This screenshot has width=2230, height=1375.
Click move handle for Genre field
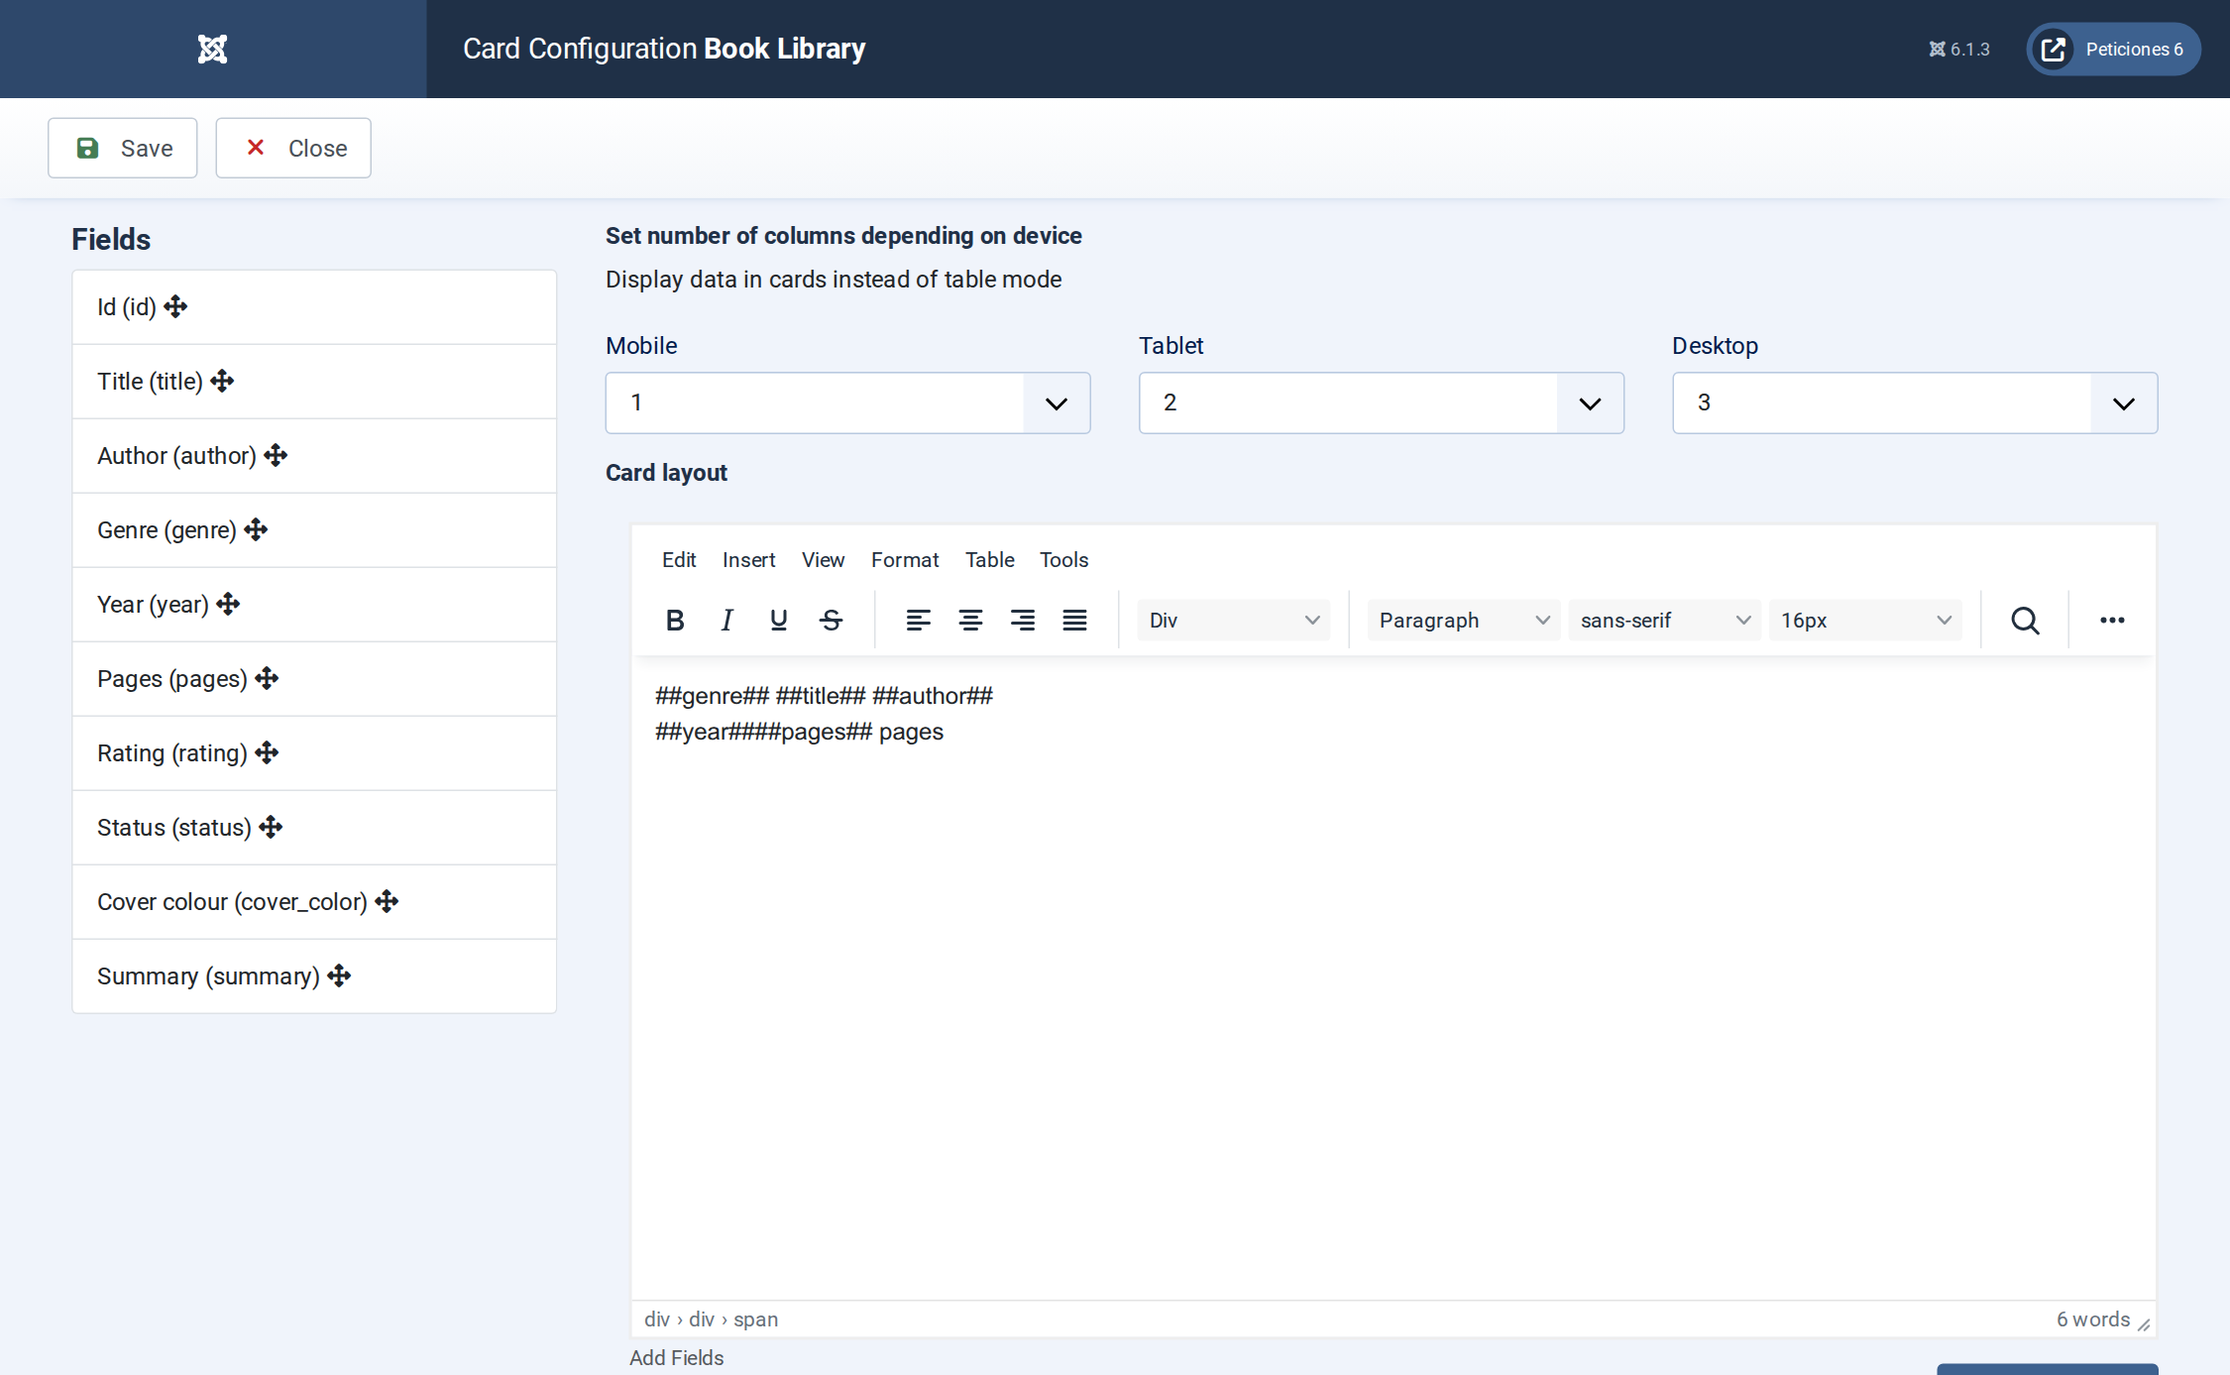coord(256,529)
